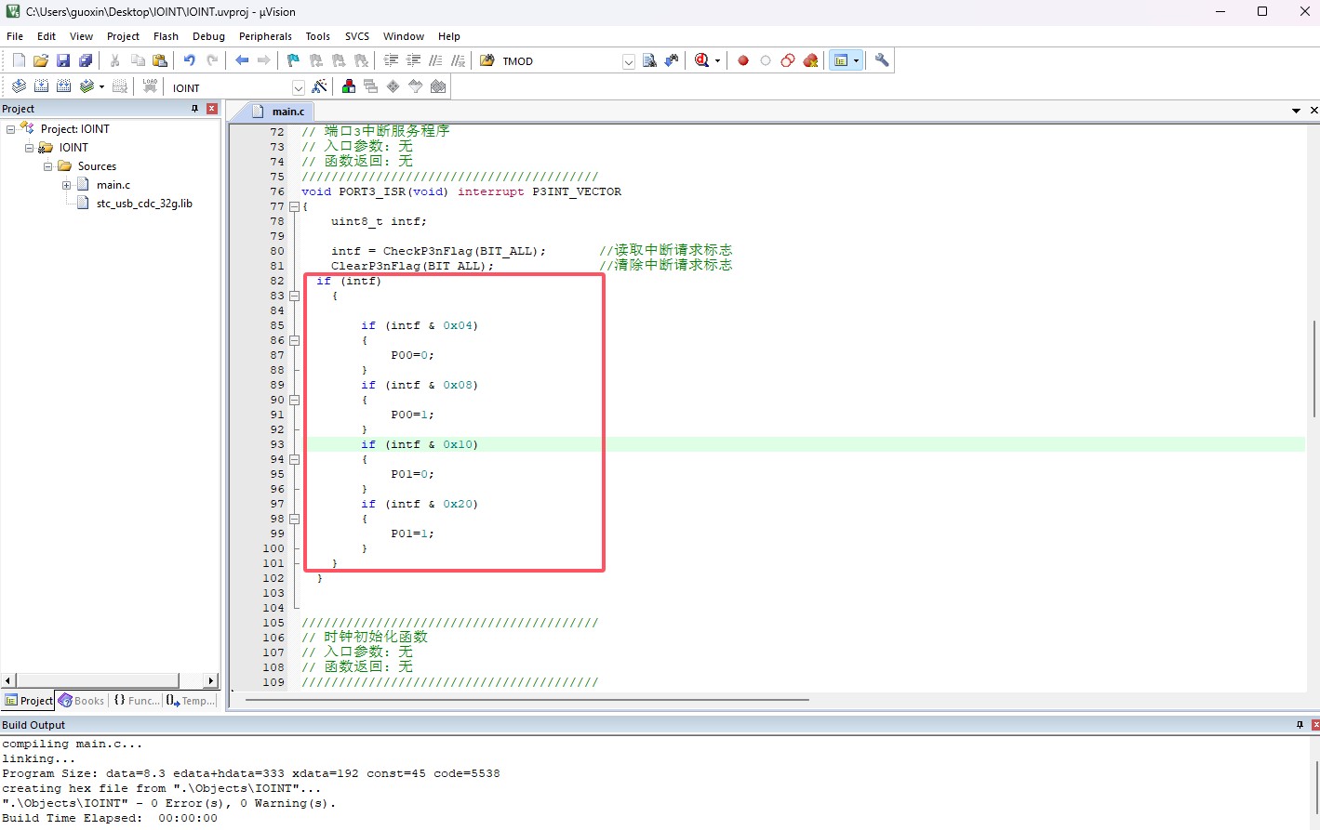
Task: Collapse the Project: IOINT tree node
Action: coord(11,129)
